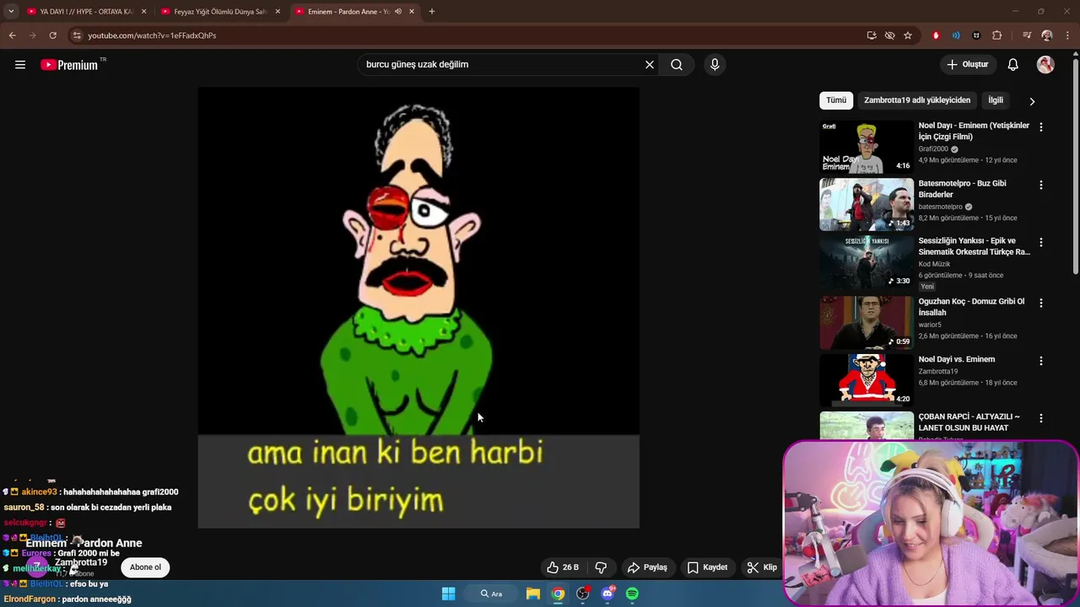Select Zambrotta19 adlı yükleyiciden chip

pos(917,100)
